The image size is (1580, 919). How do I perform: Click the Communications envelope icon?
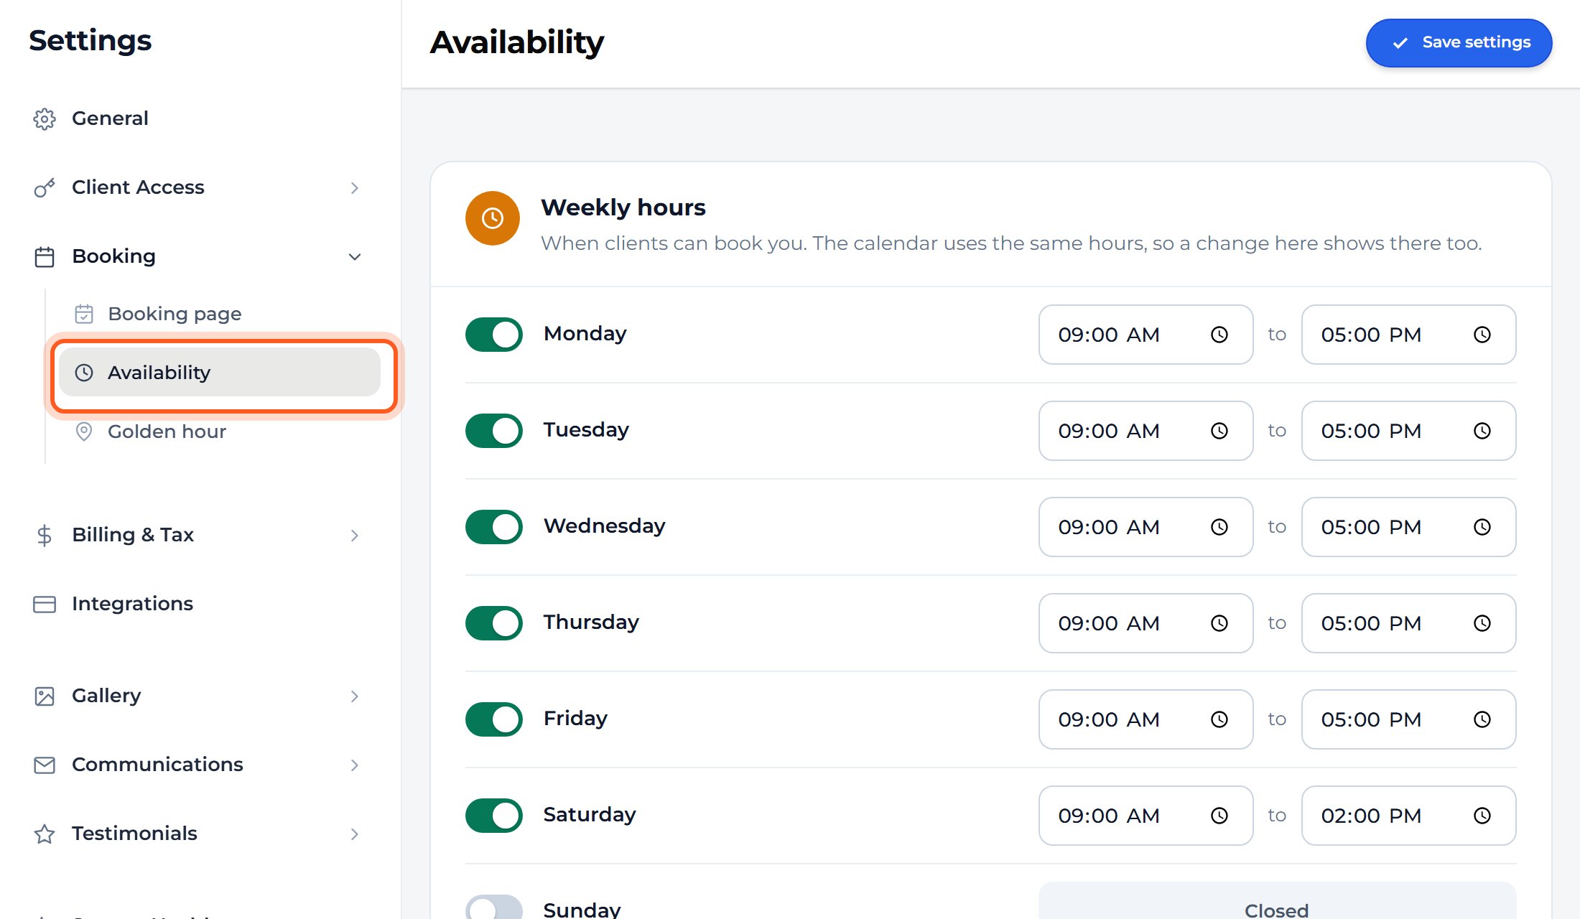(x=45, y=765)
